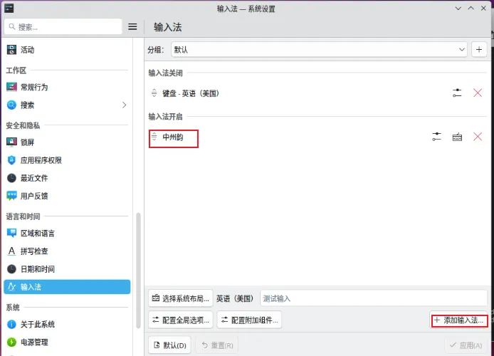Click the 测试输入 text field
This screenshot has width=494, height=356.
[x=373, y=298]
